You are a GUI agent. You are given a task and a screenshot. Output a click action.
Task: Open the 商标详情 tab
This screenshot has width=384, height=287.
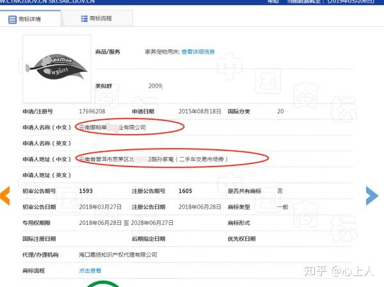[x=30, y=19]
